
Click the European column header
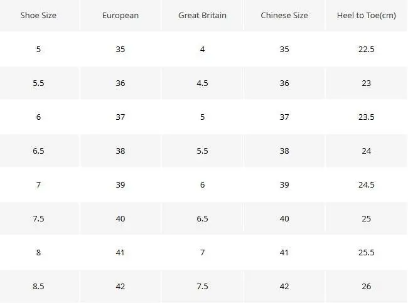121,15
